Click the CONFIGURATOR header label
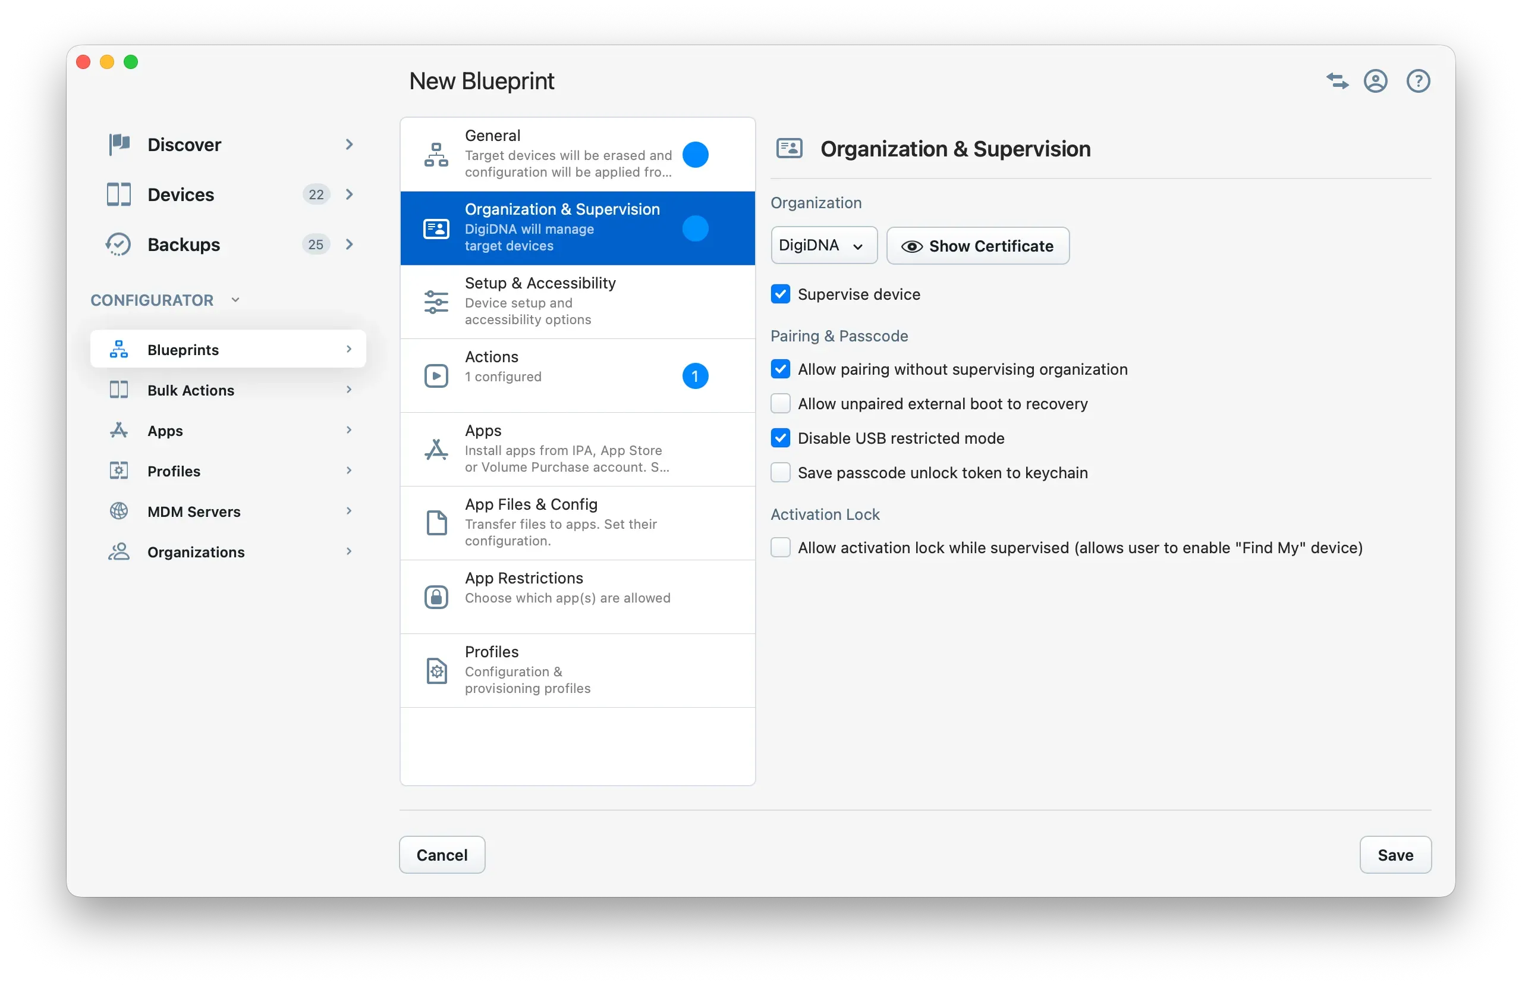 (152, 300)
